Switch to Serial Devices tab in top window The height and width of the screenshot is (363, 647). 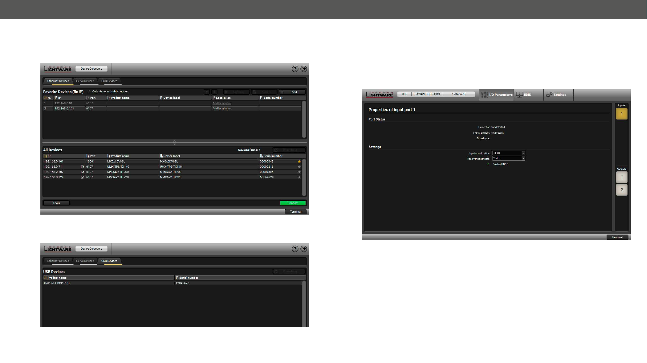click(85, 81)
